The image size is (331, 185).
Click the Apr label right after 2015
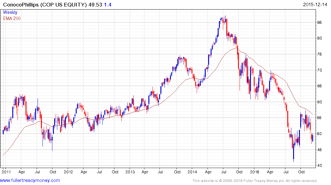[x=270, y=172]
